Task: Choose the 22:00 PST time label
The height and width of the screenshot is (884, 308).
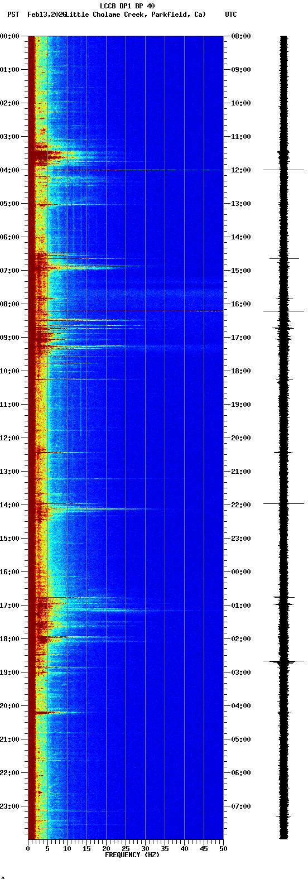Action: coord(9,773)
